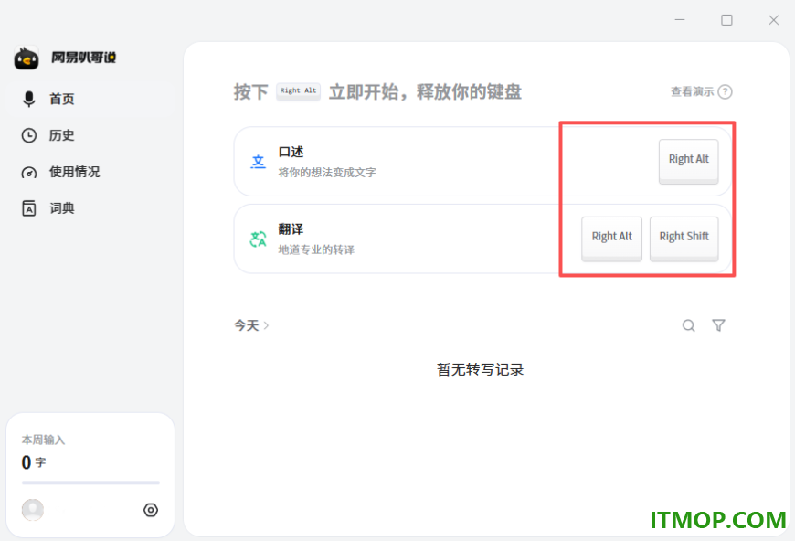Click the 翻译 translate icon

click(x=258, y=239)
